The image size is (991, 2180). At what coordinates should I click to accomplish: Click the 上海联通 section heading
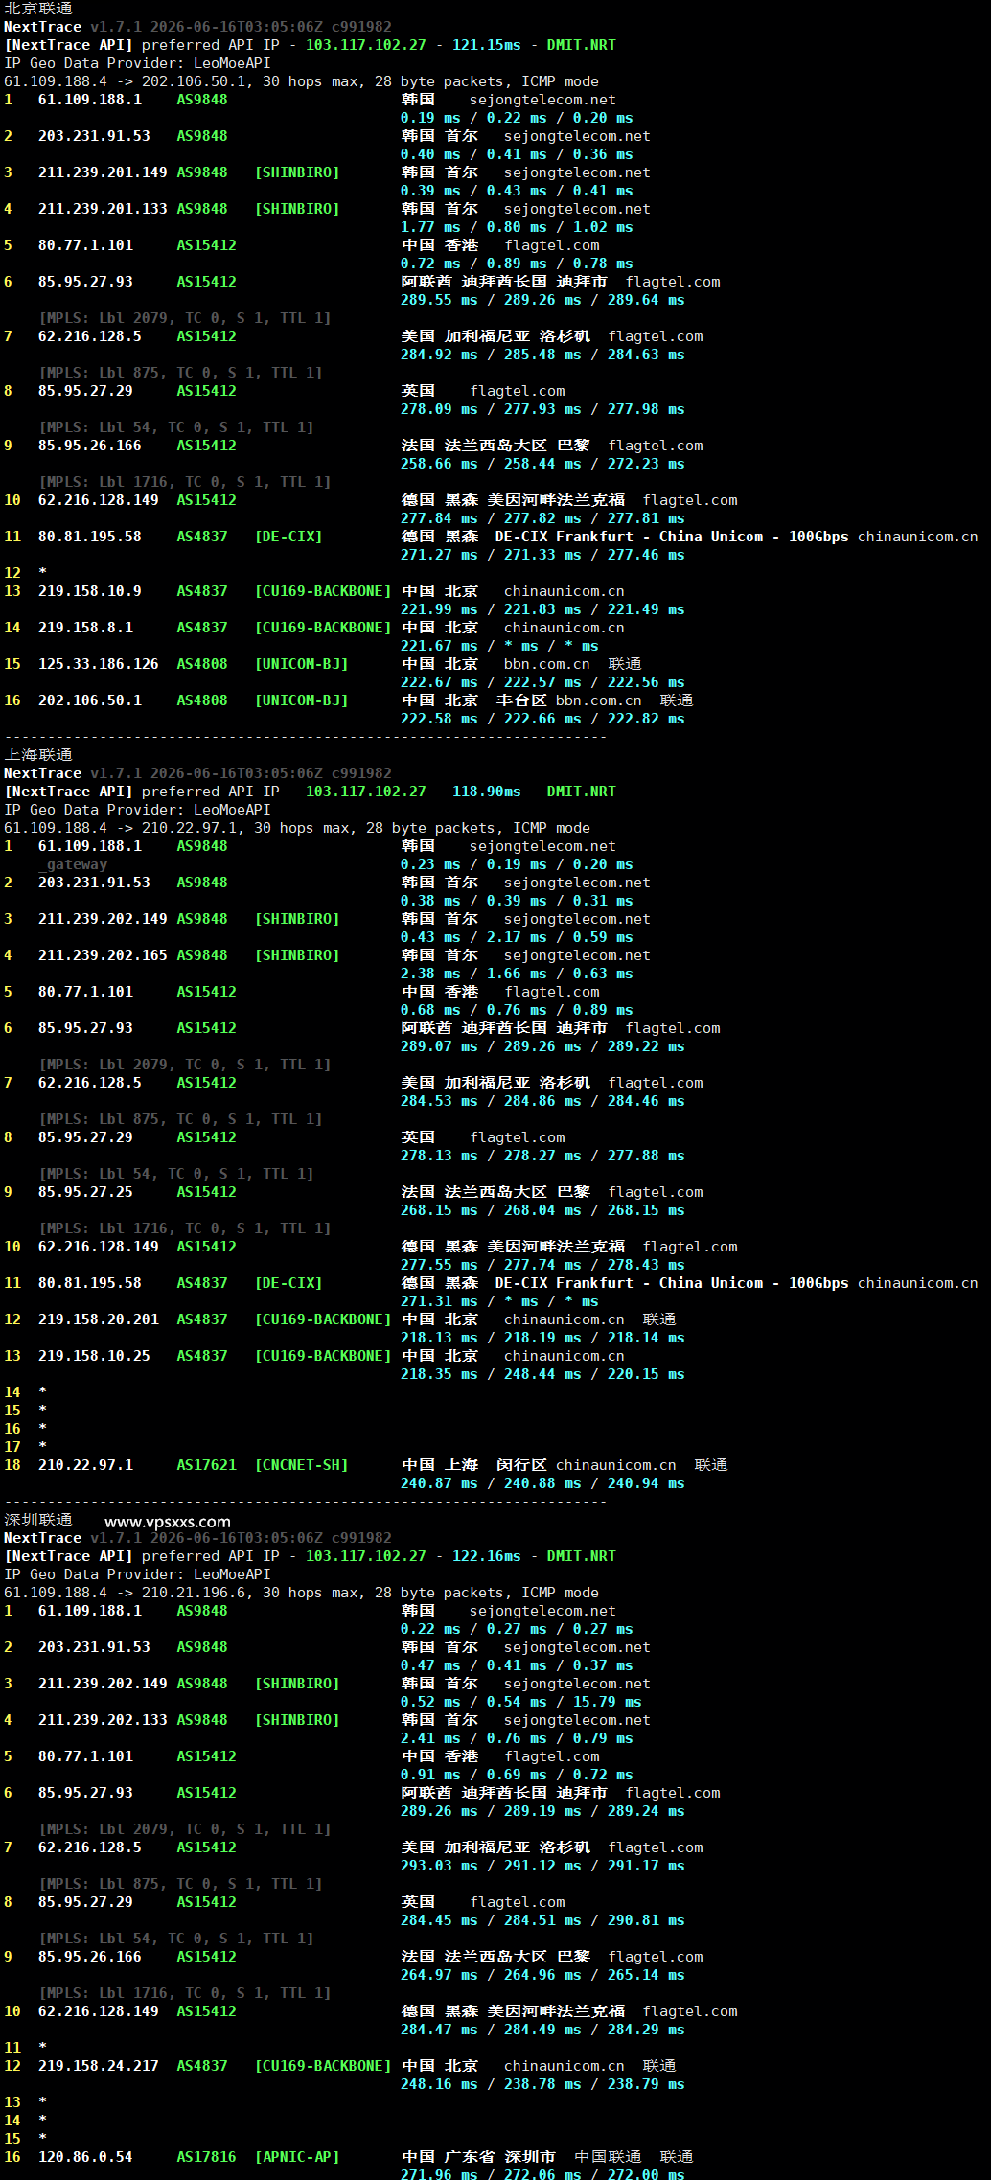point(38,755)
